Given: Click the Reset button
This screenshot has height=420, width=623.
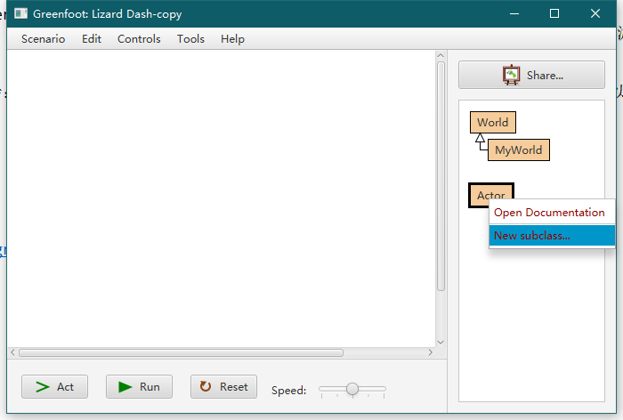Looking at the screenshot, I should [x=223, y=386].
